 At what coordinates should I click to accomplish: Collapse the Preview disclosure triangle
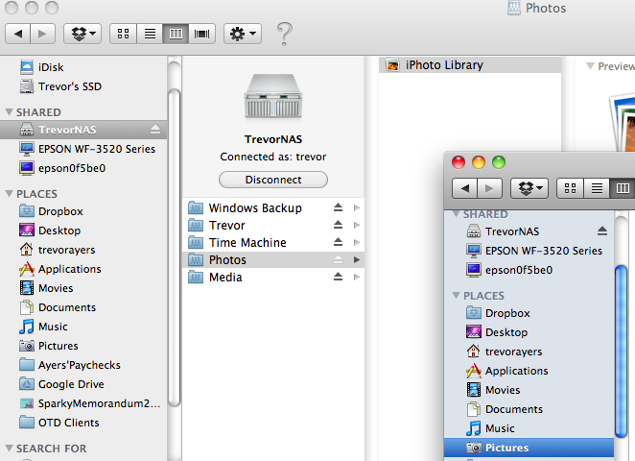(x=591, y=65)
